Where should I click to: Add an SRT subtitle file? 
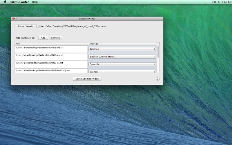pyautogui.click(x=43, y=38)
